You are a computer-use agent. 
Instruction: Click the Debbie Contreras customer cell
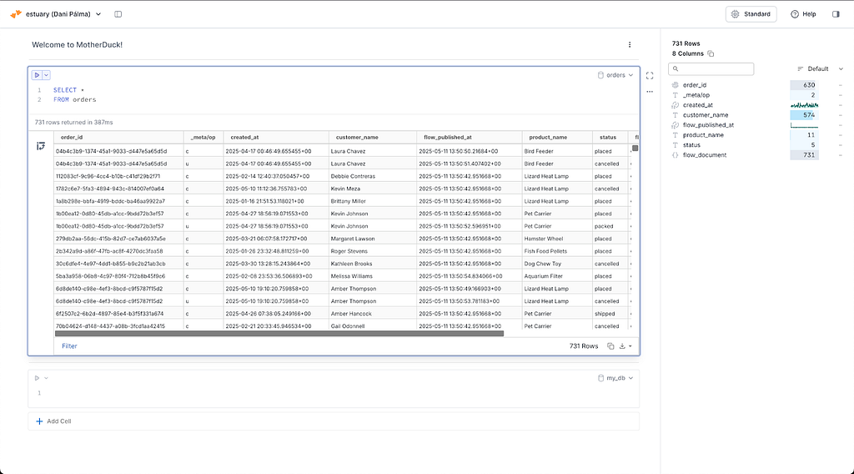point(373,177)
